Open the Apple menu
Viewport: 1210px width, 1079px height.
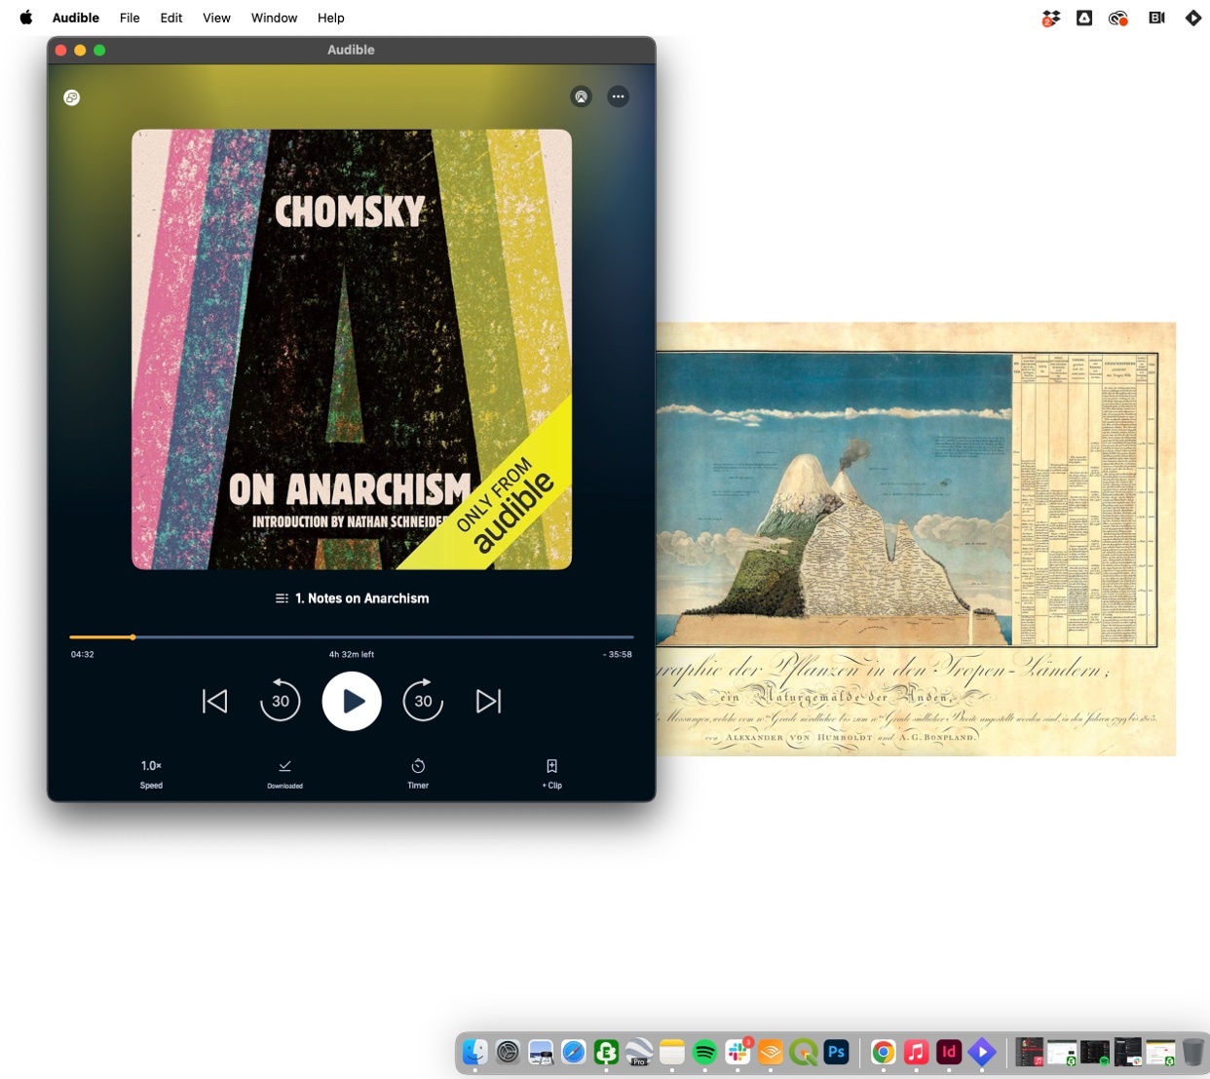click(26, 18)
